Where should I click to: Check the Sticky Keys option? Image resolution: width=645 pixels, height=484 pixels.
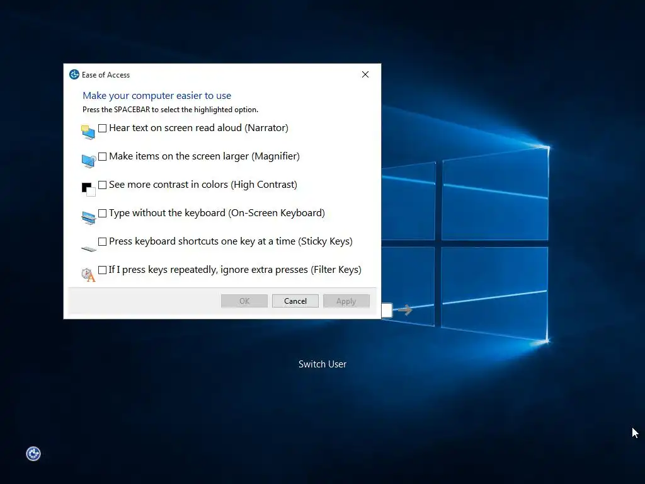coord(103,241)
